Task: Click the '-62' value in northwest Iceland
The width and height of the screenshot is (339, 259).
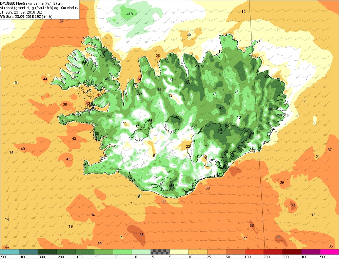Action: coord(139,94)
